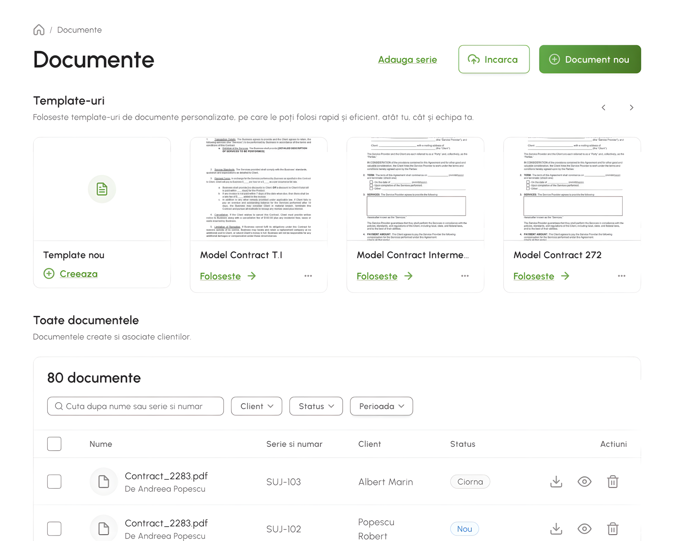This screenshot has height=541, width=676.
Task: Open more options for Model Contract Interme...
Action: pyautogui.click(x=465, y=276)
